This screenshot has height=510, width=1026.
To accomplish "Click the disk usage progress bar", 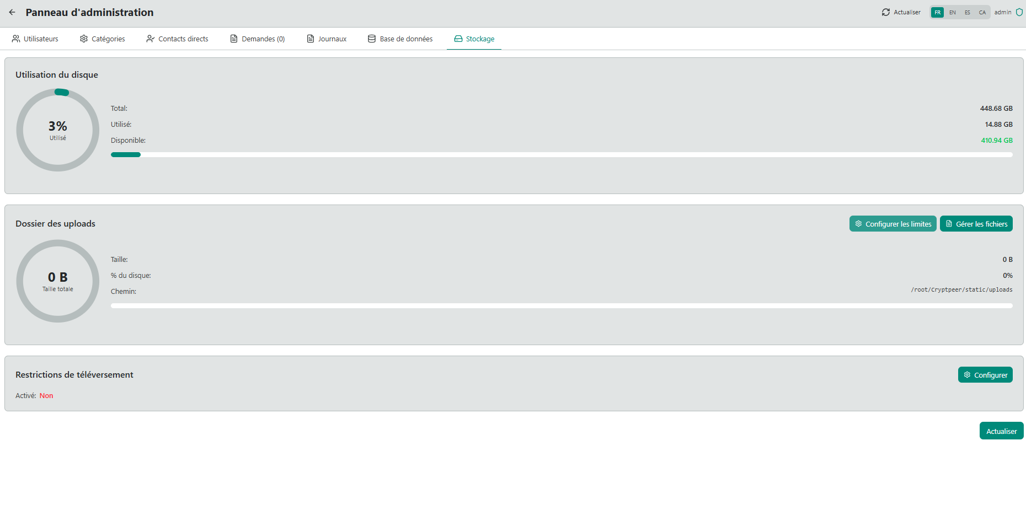I will (x=562, y=154).
